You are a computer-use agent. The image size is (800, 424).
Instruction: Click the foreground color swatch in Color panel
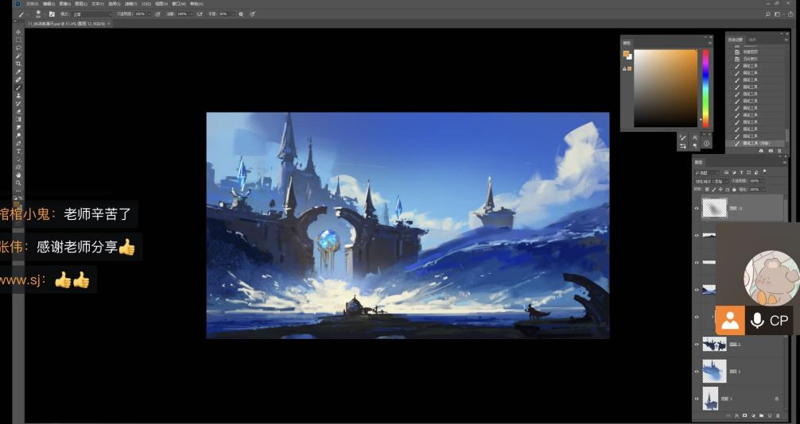coord(626,53)
